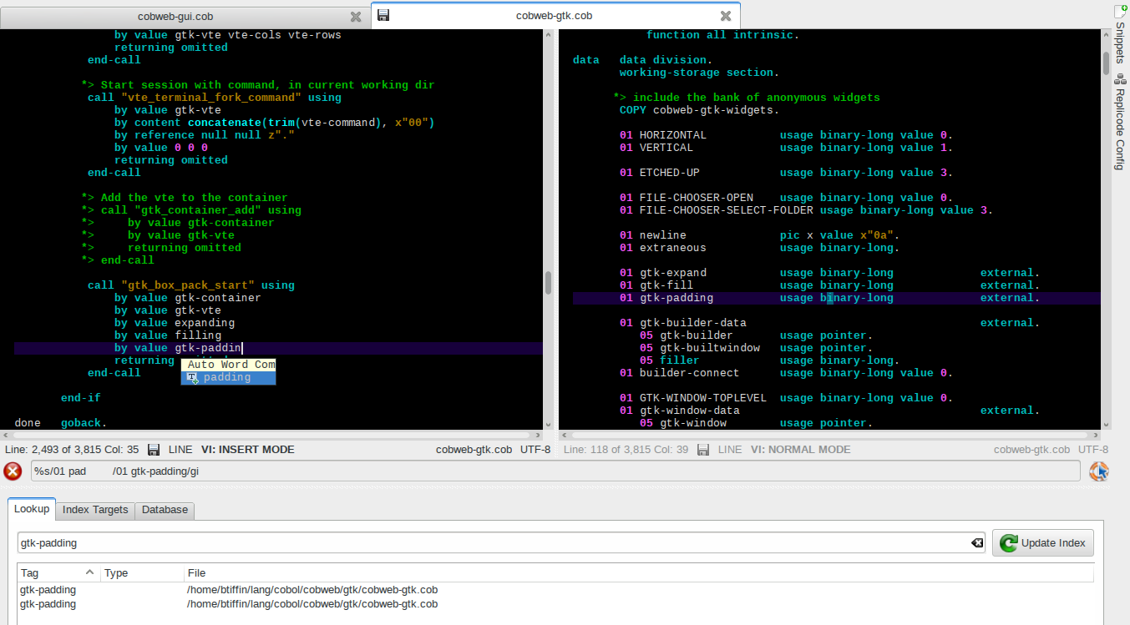Screen dimensions: 1130x625
Task: Choose padding from the autocomplete popup
Action: (228, 378)
